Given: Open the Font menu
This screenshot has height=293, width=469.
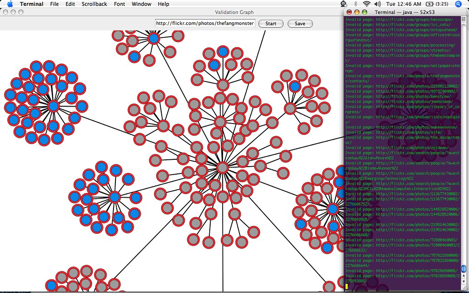Looking at the screenshot, I should (120, 4).
